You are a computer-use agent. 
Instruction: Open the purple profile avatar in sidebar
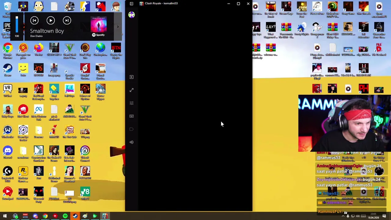pos(131,15)
